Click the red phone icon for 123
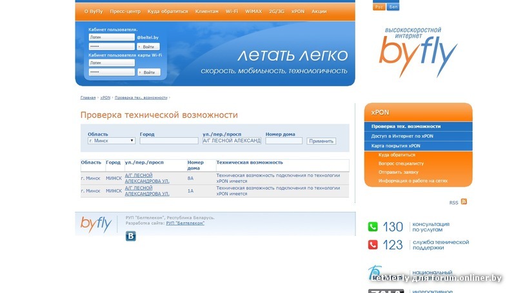 pos(373,245)
